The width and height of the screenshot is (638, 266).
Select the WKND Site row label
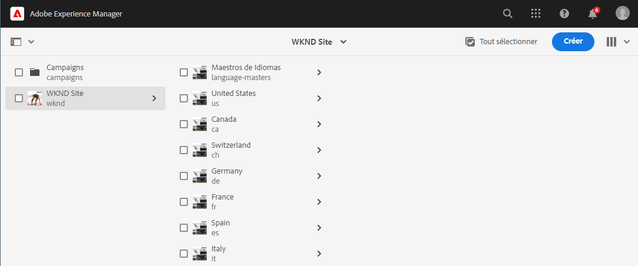[x=65, y=93]
